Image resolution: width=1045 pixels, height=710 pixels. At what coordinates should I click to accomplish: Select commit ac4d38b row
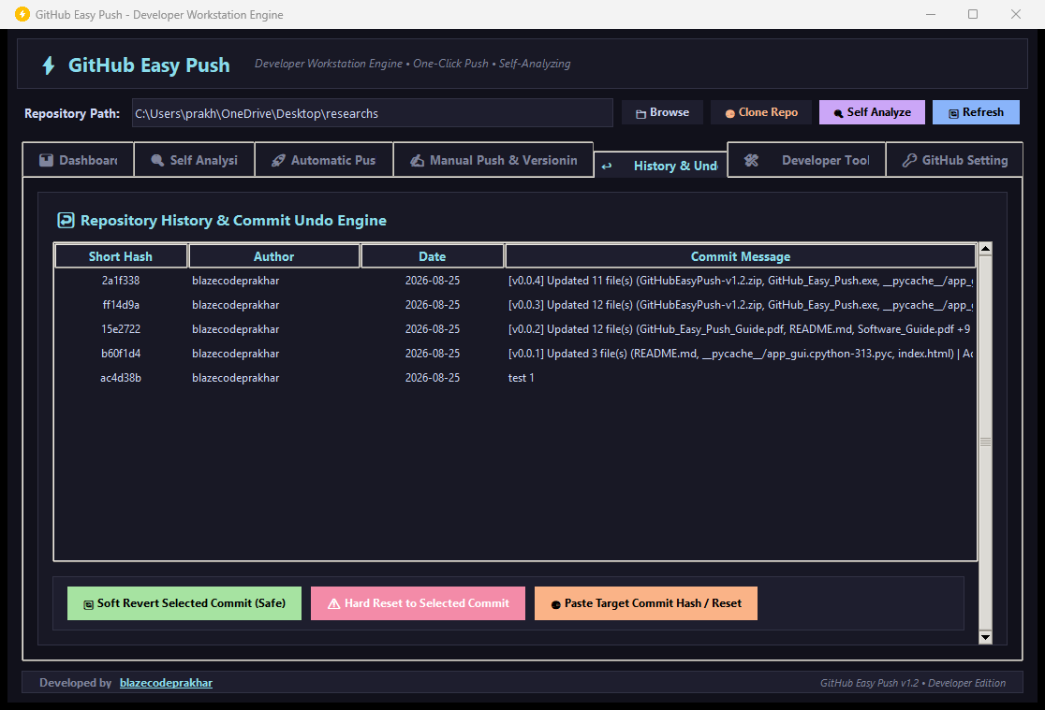(x=514, y=378)
